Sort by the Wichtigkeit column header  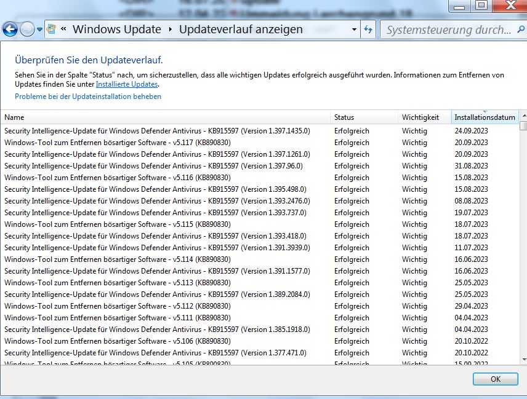(x=425, y=117)
